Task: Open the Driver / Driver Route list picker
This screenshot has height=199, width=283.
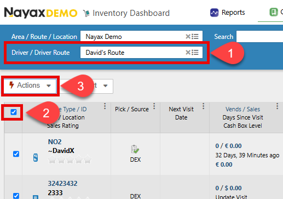Action: pyautogui.click(x=195, y=53)
